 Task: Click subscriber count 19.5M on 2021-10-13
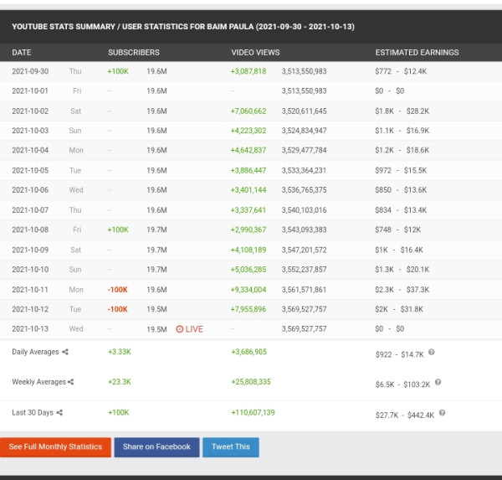[156, 329]
